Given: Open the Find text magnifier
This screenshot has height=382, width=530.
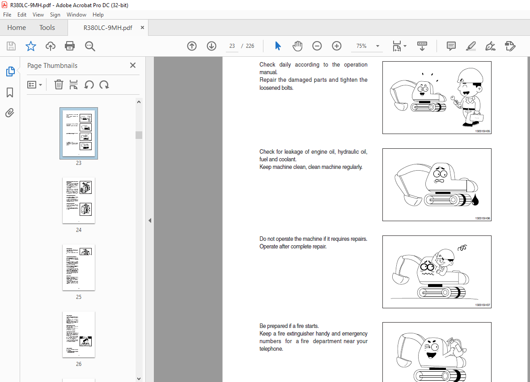Looking at the screenshot, I should coord(90,46).
